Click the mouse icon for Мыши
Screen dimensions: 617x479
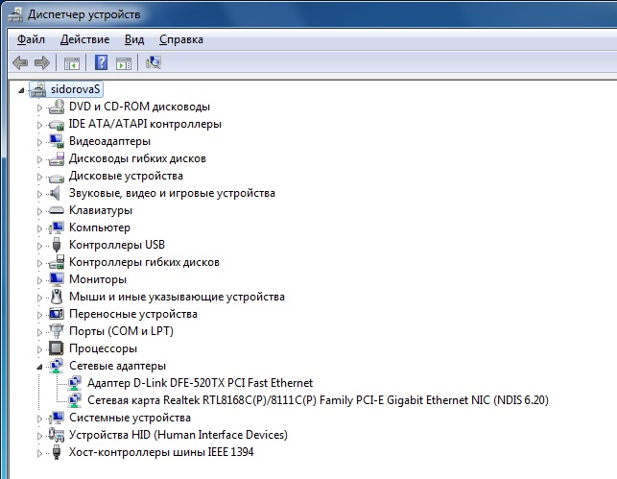57,297
